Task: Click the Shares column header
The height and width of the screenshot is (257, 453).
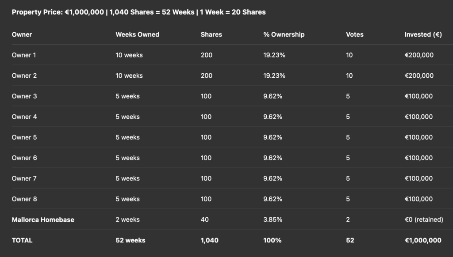Action: (x=211, y=34)
